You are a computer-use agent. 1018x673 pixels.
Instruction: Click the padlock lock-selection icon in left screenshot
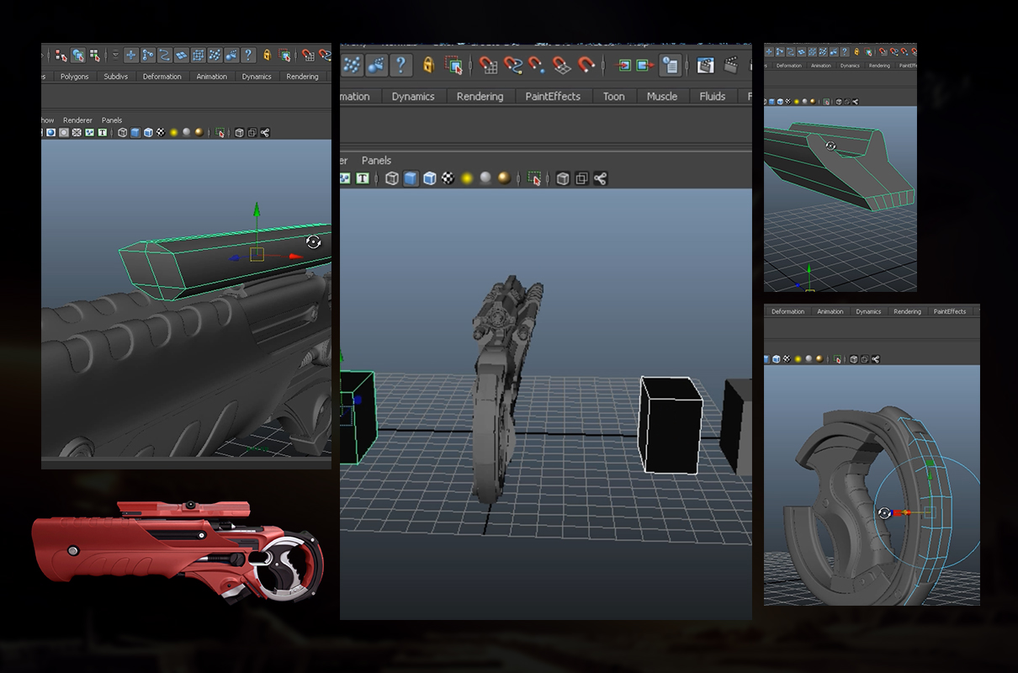coord(268,56)
